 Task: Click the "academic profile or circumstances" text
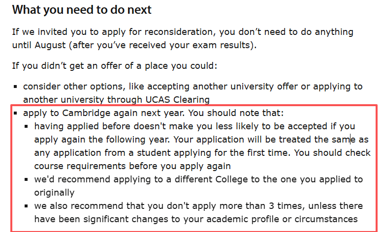click(281, 219)
